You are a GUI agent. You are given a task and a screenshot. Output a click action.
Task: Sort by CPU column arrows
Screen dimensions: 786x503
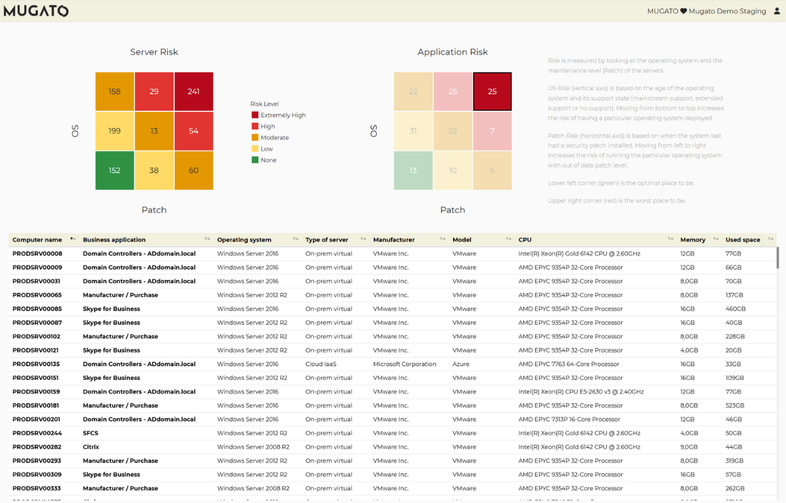(670, 239)
